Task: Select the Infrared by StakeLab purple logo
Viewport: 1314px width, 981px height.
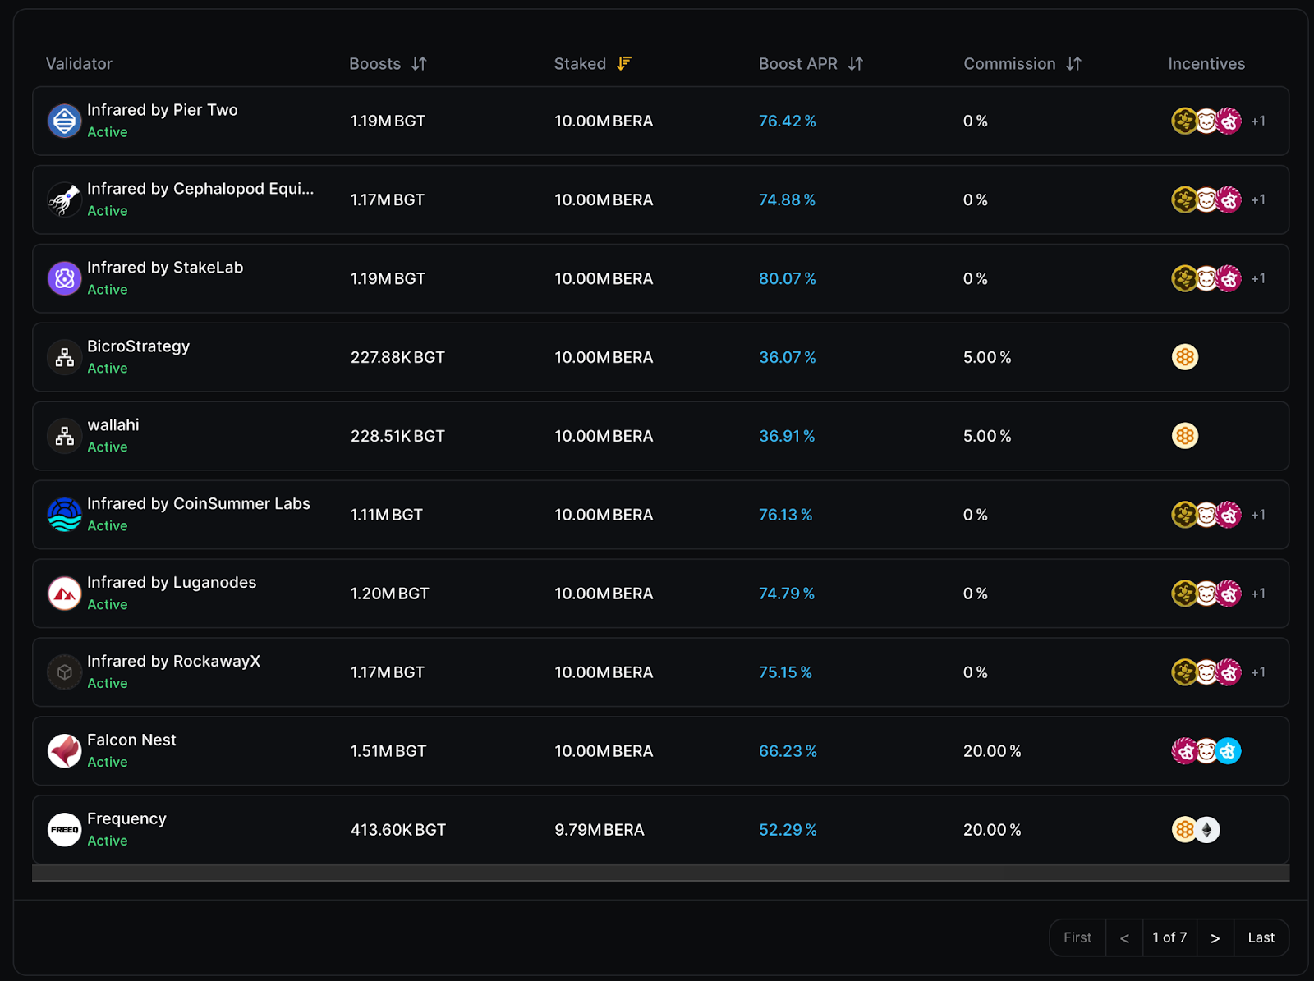Action: [64, 278]
